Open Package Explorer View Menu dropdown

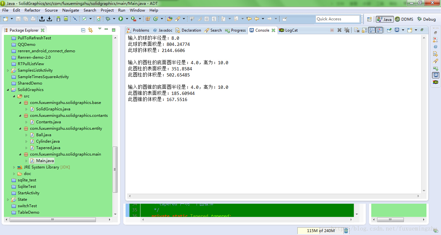[100, 29]
